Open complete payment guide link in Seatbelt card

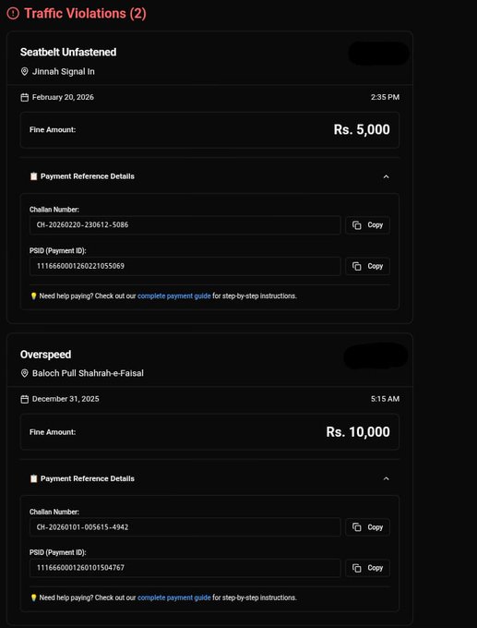pyautogui.click(x=174, y=296)
